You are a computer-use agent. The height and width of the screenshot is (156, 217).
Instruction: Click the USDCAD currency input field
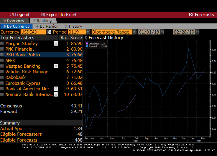tap(33, 32)
